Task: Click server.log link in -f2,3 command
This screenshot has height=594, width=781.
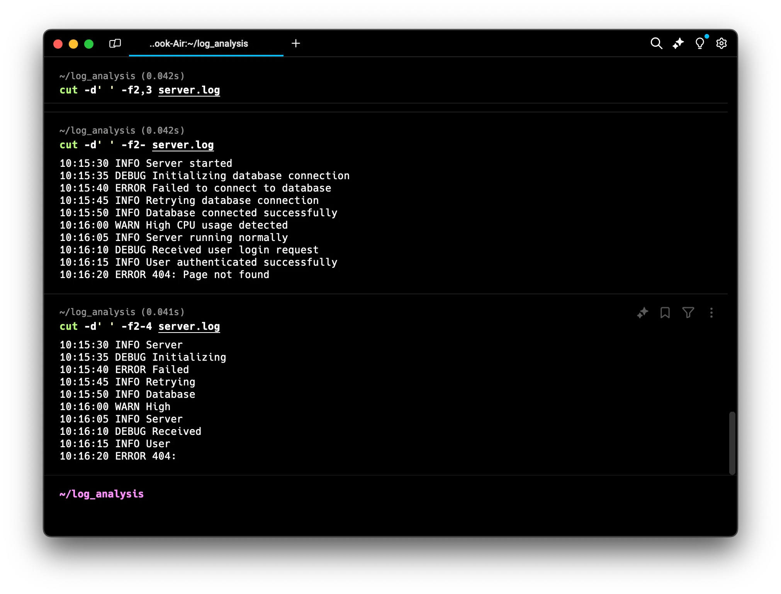Action: (189, 90)
